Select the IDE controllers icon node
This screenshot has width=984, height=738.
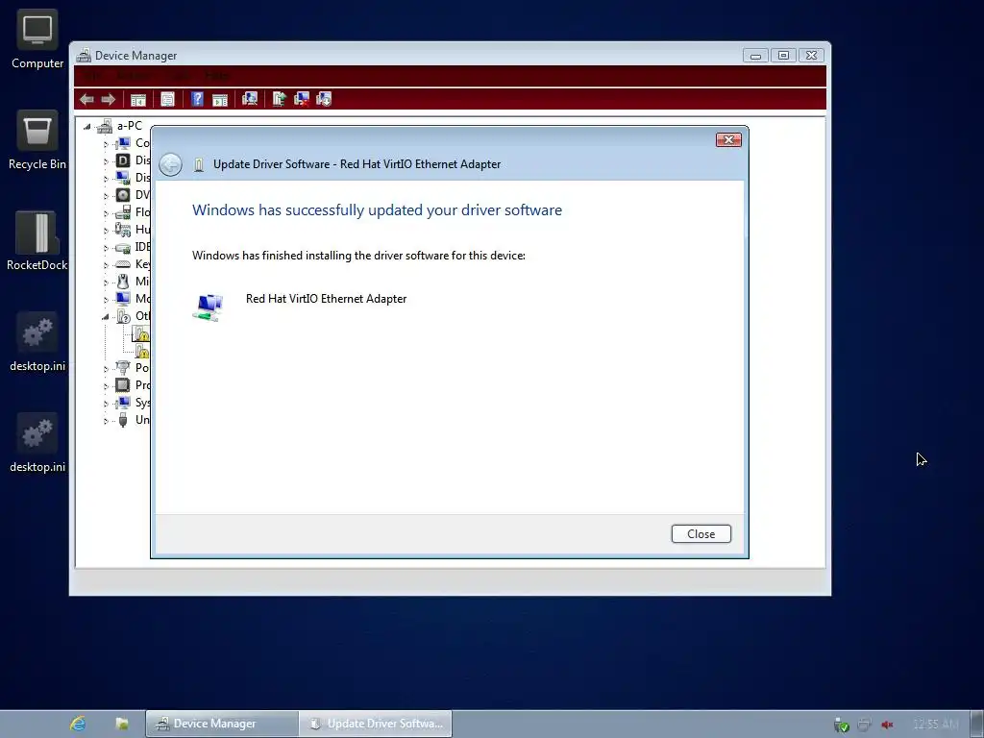123,247
